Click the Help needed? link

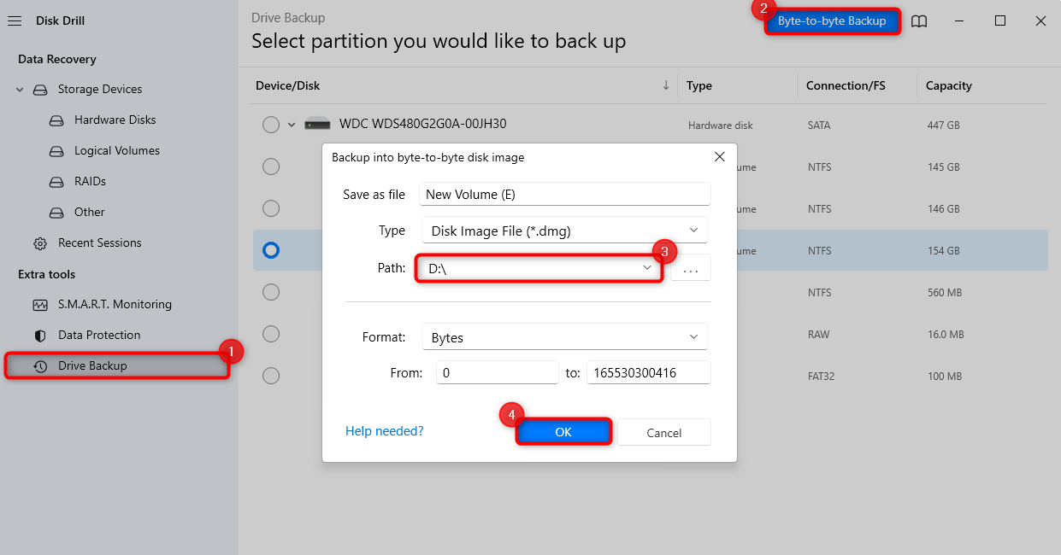click(x=384, y=431)
